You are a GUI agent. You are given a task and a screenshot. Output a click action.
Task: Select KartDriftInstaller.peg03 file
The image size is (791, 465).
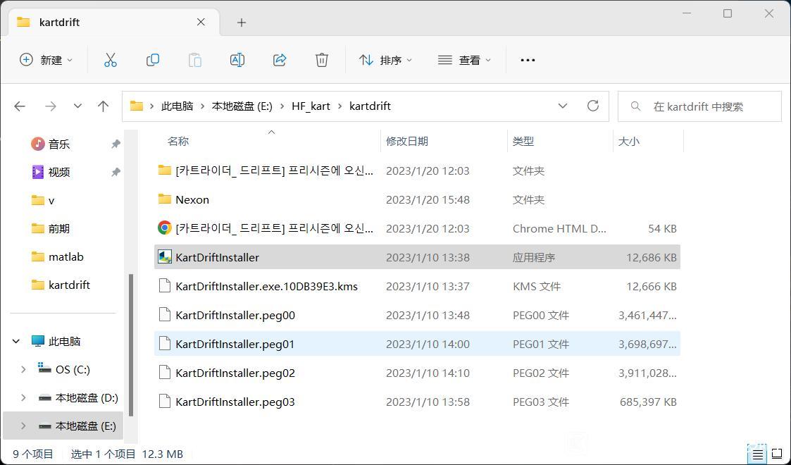point(417,402)
